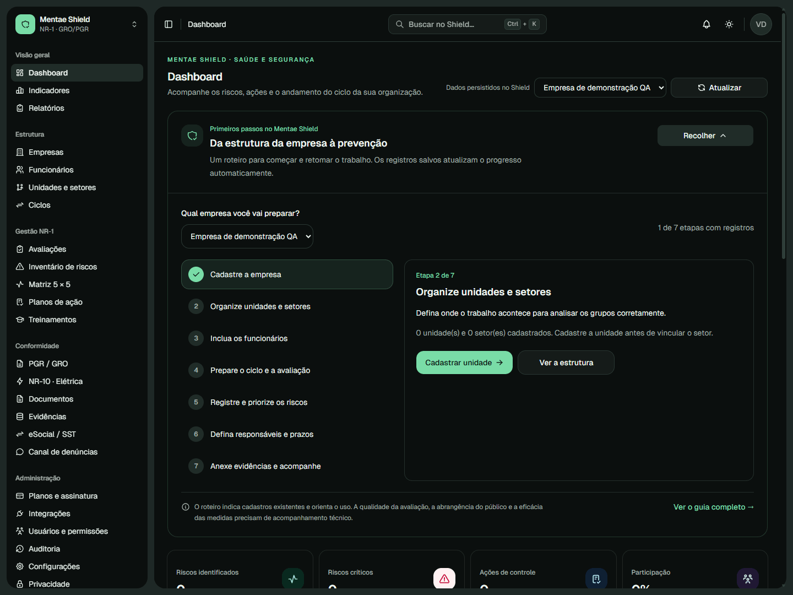Select step 2 Organize unidades e setores
Image resolution: width=793 pixels, height=595 pixels.
287,306
